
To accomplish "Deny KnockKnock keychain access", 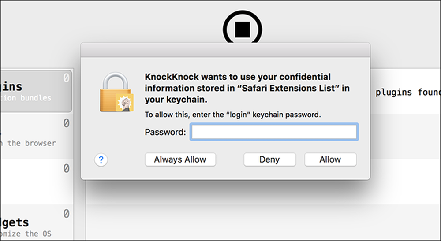I will [270, 159].
